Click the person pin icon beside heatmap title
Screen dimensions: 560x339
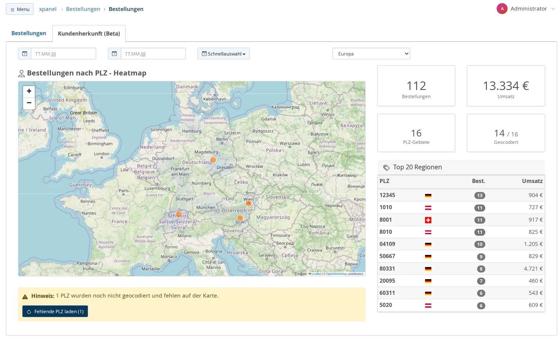coord(22,73)
